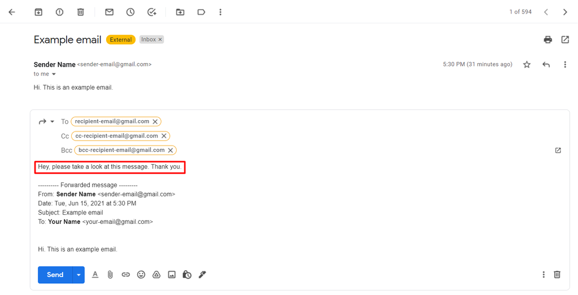The image size is (578, 295).
Task: Remove bcc-recipient-email@gmail.com from Bcc
Action: click(170, 150)
